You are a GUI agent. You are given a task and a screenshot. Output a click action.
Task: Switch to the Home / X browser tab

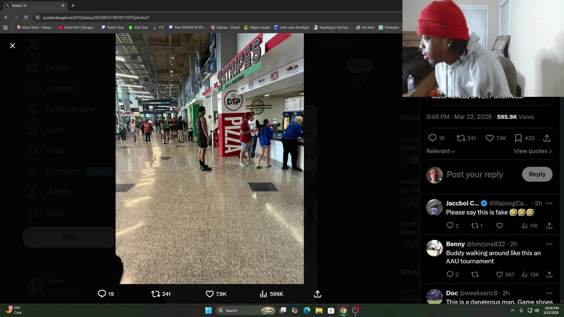34,5
